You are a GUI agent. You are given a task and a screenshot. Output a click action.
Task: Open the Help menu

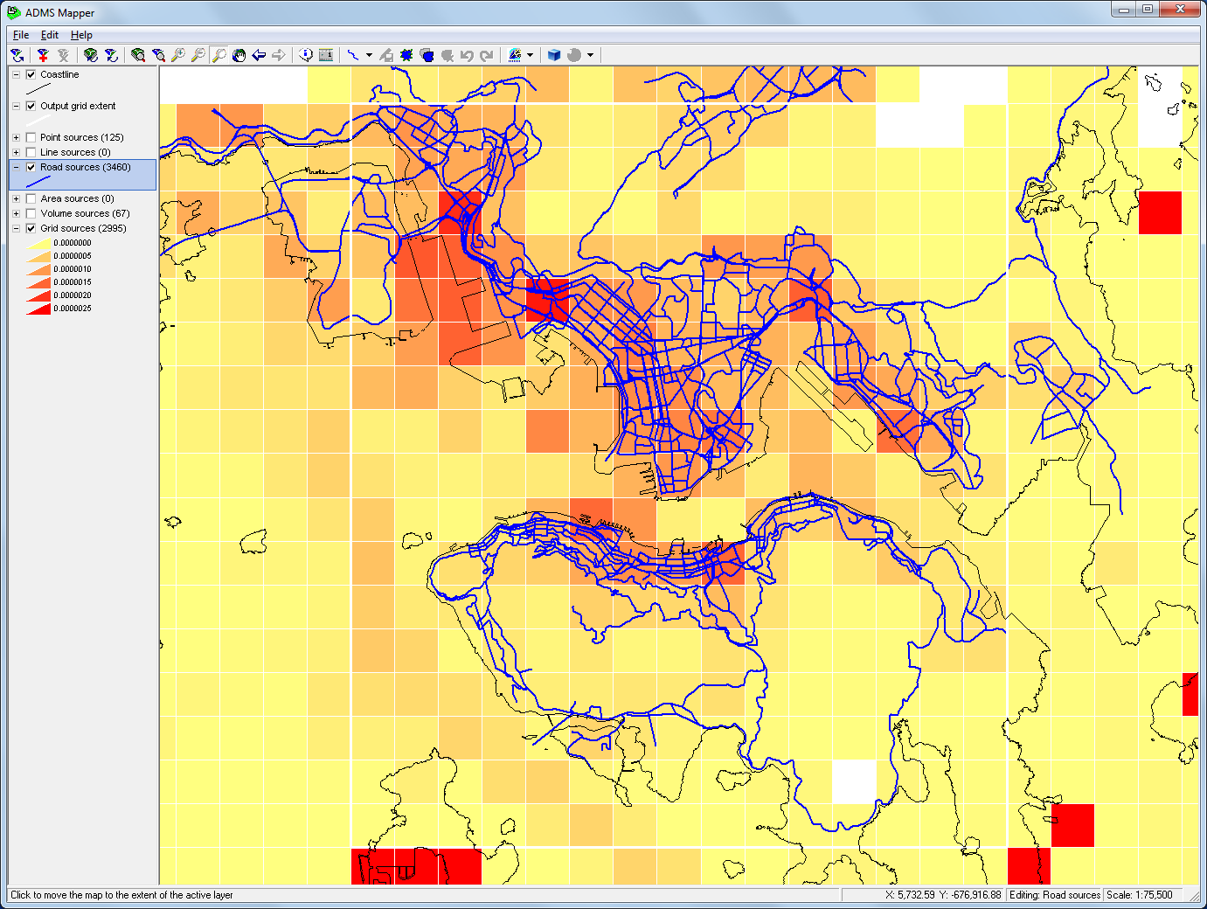coord(81,35)
